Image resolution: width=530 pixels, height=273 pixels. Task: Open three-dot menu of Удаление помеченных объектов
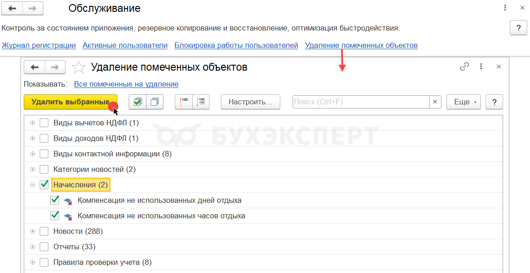[481, 67]
